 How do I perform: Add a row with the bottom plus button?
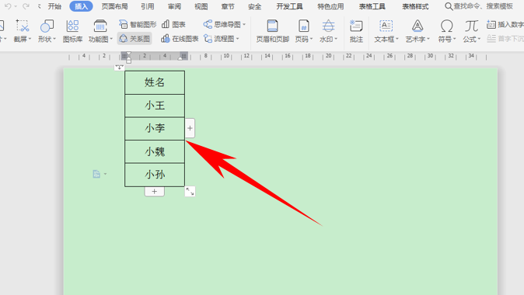coord(155,192)
